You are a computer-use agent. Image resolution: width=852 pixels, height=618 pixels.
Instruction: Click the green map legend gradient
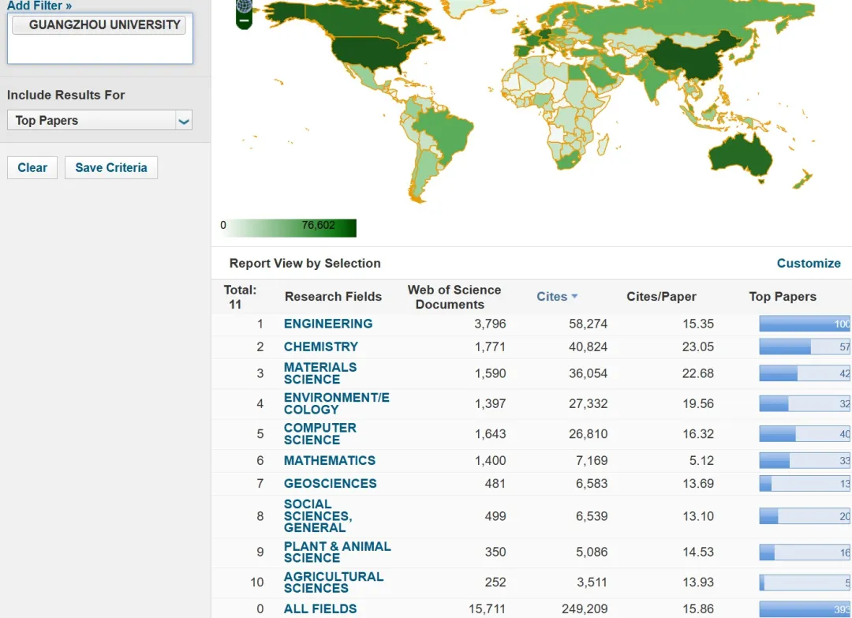point(290,228)
